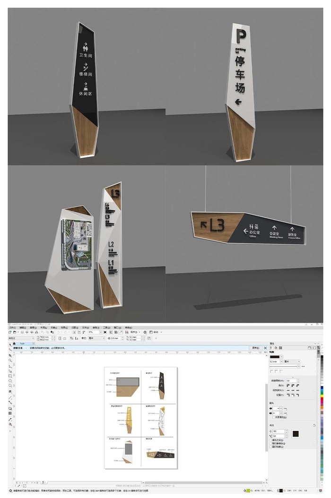331x498 pixels.
Task: Select landscape page orientation icon
Action: [65, 338]
